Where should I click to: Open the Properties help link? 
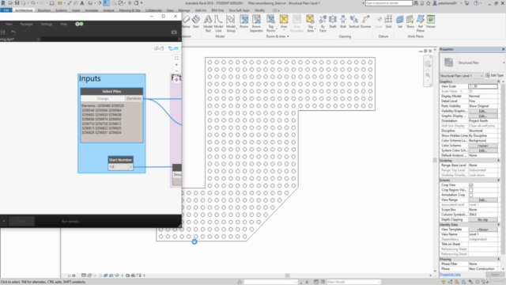pyautogui.click(x=450, y=275)
